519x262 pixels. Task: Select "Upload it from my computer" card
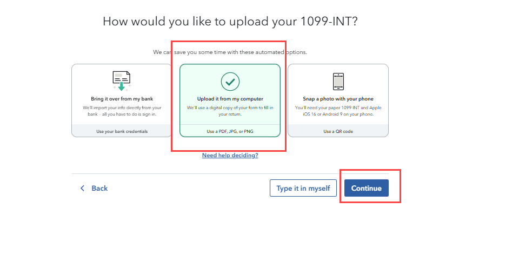(230, 100)
